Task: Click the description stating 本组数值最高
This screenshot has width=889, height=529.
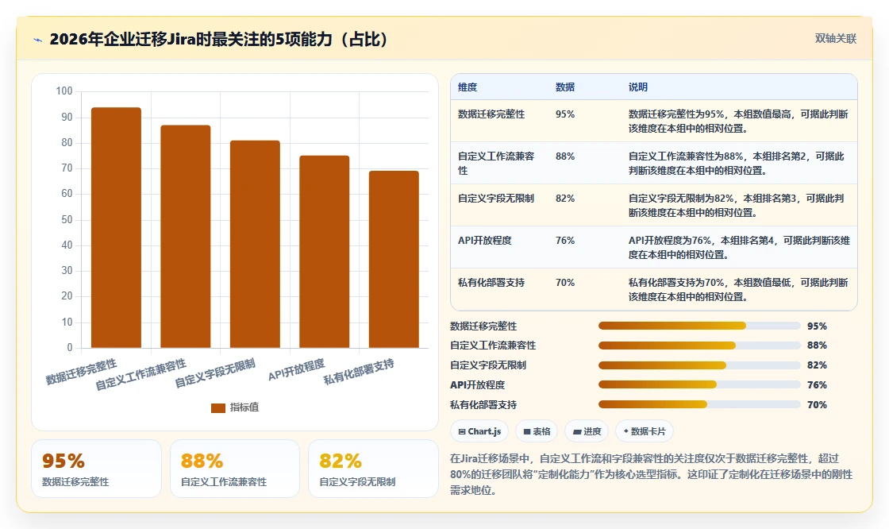Action: click(x=738, y=121)
